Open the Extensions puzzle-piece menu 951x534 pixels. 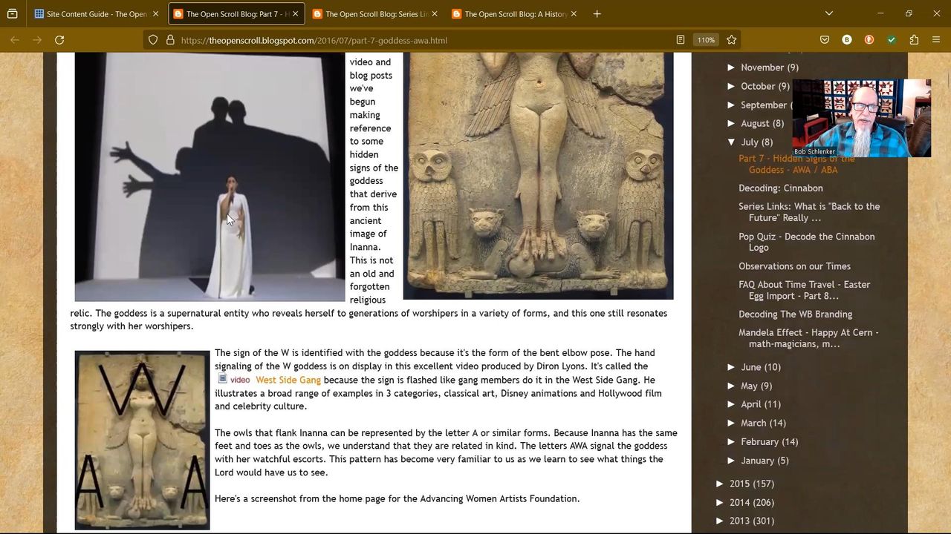(914, 40)
